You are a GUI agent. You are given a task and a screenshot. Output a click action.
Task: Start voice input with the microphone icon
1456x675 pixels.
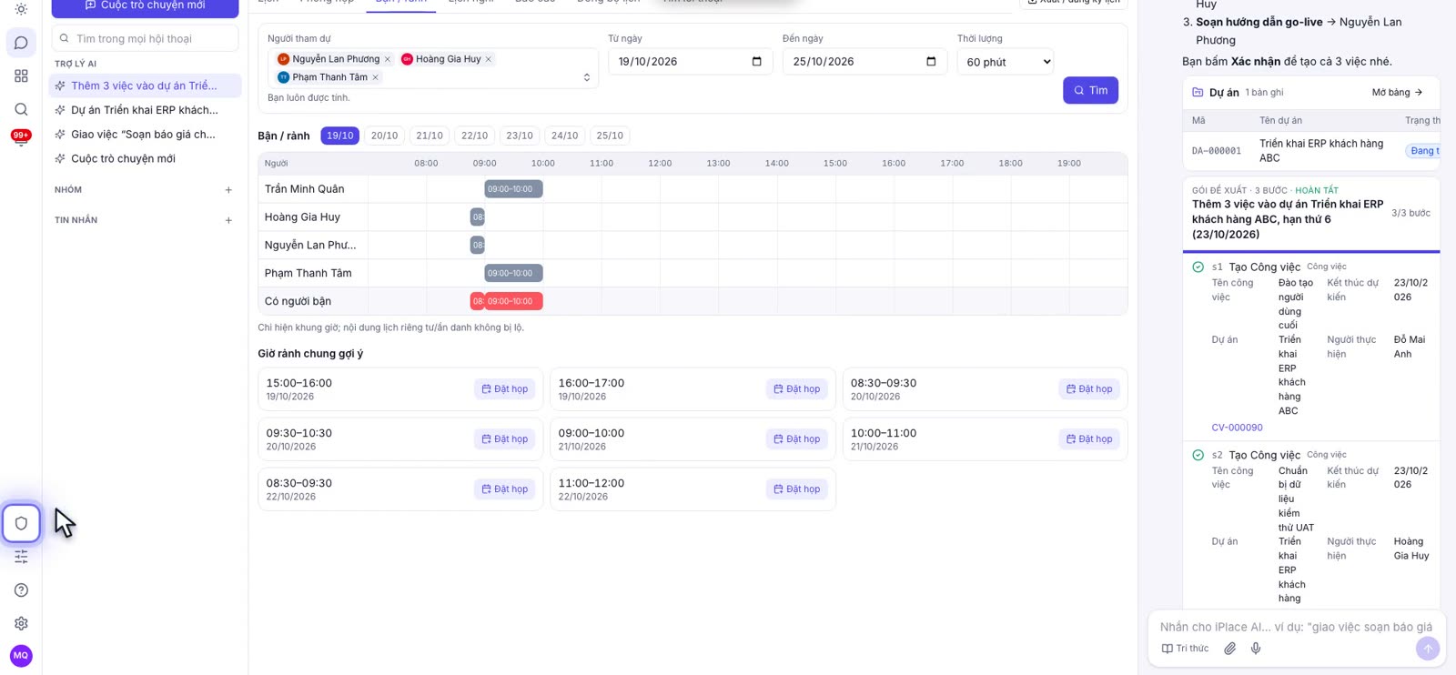pyautogui.click(x=1256, y=649)
